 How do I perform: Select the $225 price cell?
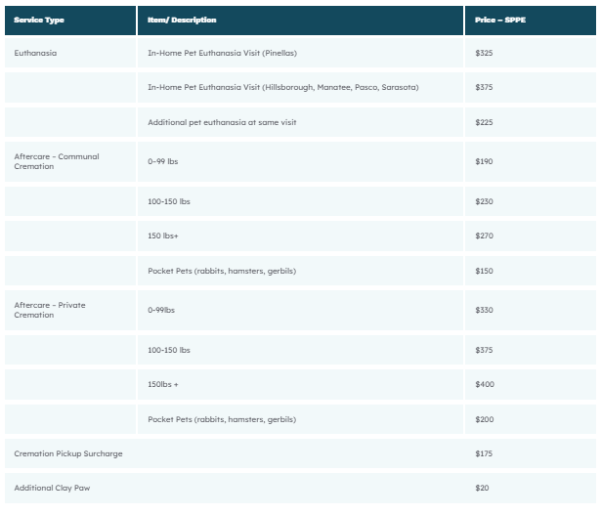click(484, 122)
